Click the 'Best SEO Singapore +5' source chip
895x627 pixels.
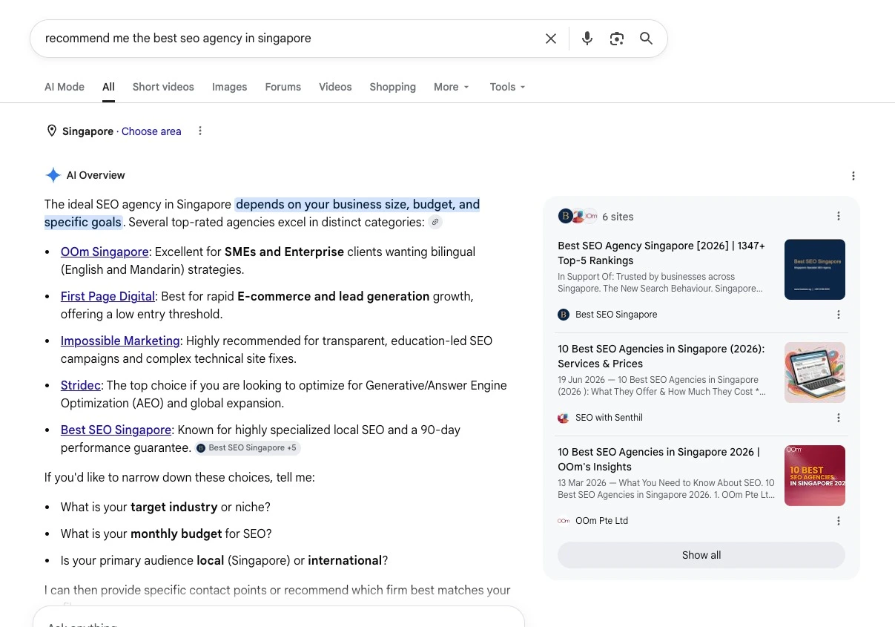[x=248, y=447]
